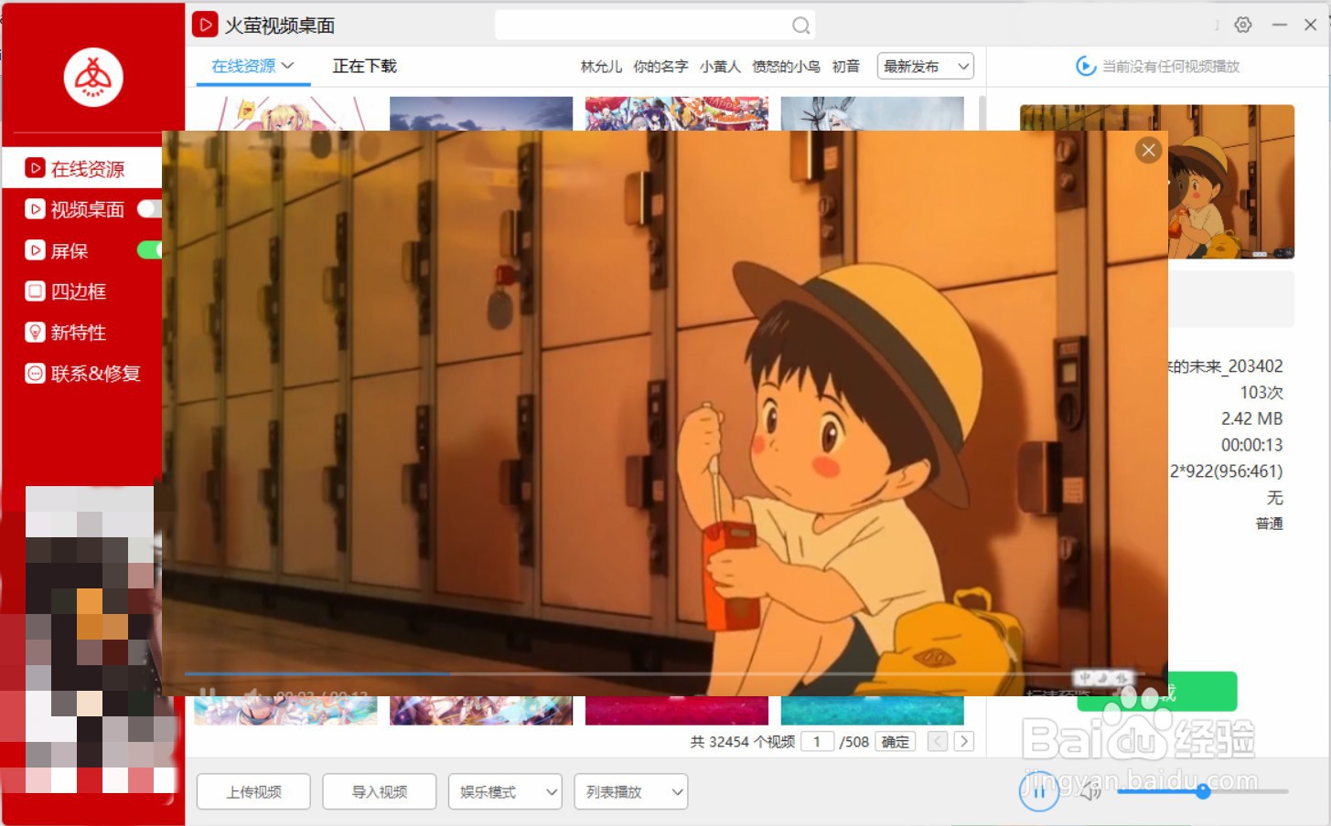
Task: Mute audio with the speaker icon
Action: pyautogui.click(x=1089, y=791)
